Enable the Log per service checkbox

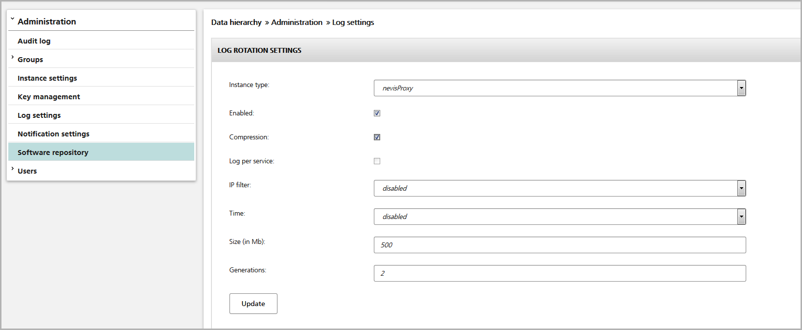point(377,161)
